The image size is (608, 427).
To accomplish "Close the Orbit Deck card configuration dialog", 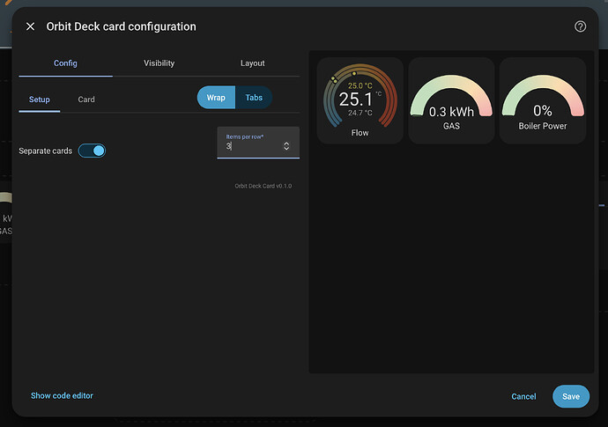I will coord(30,26).
